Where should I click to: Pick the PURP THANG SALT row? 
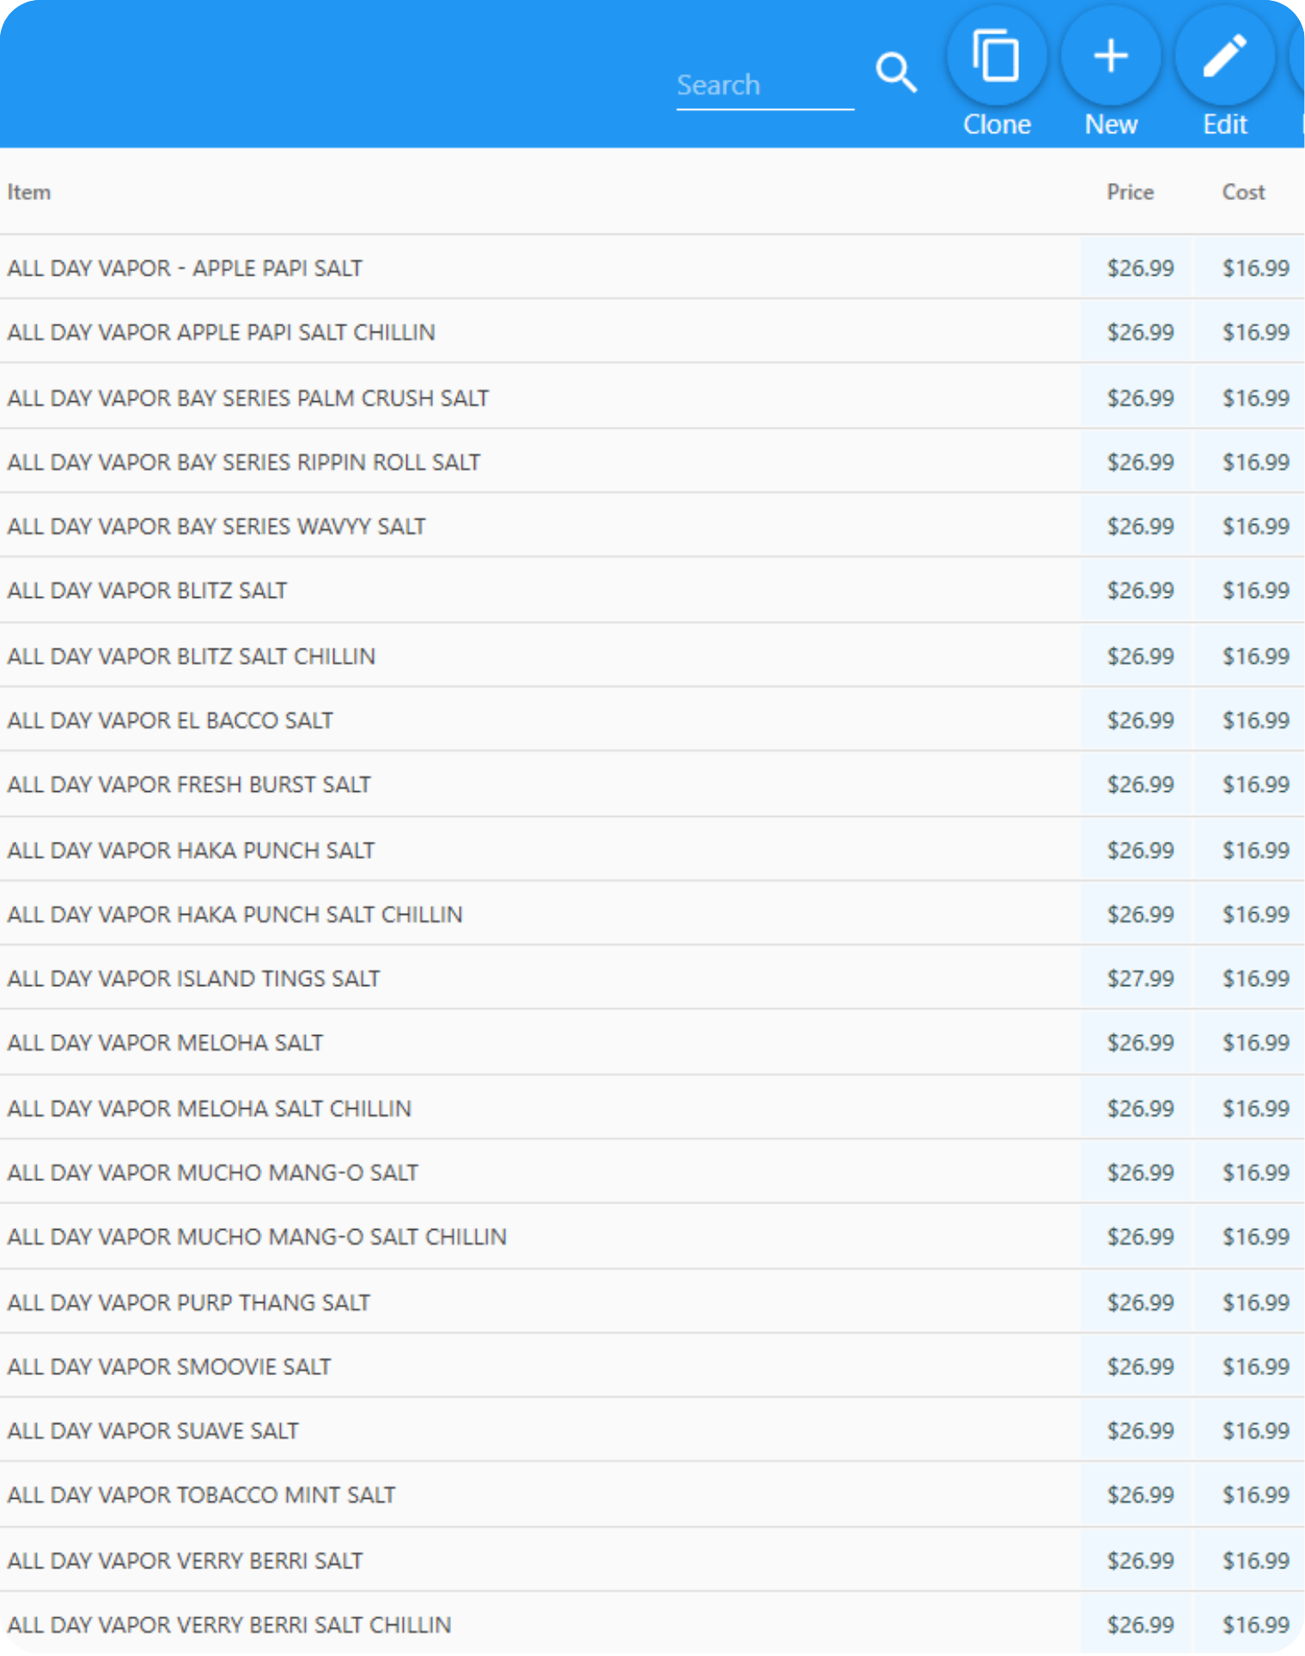(x=188, y=1302)
